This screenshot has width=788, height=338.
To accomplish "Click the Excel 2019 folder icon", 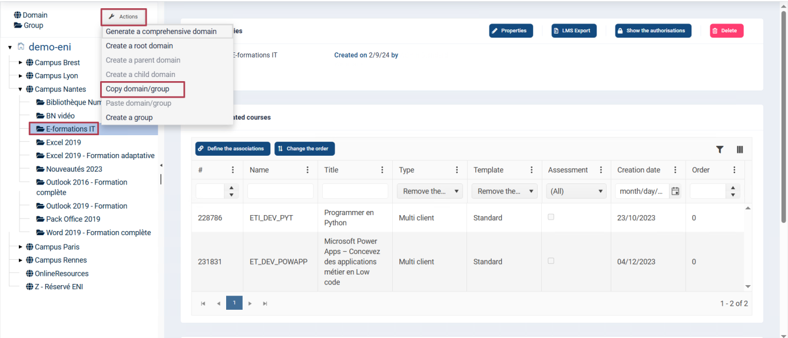I will 41,142.
